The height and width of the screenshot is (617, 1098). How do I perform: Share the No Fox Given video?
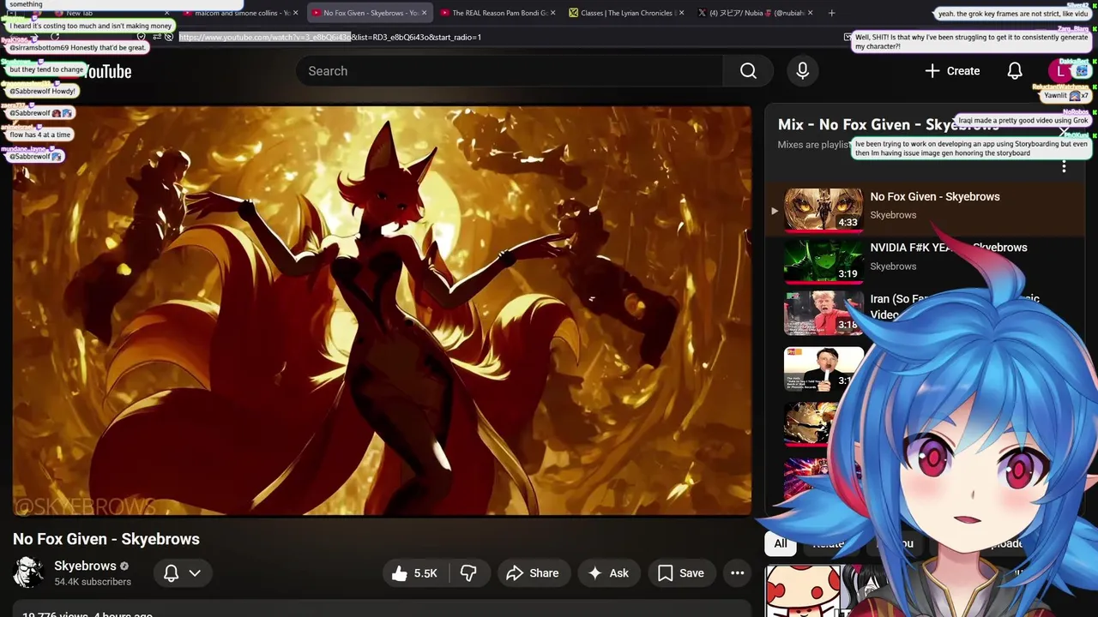(x=532, y=573)
